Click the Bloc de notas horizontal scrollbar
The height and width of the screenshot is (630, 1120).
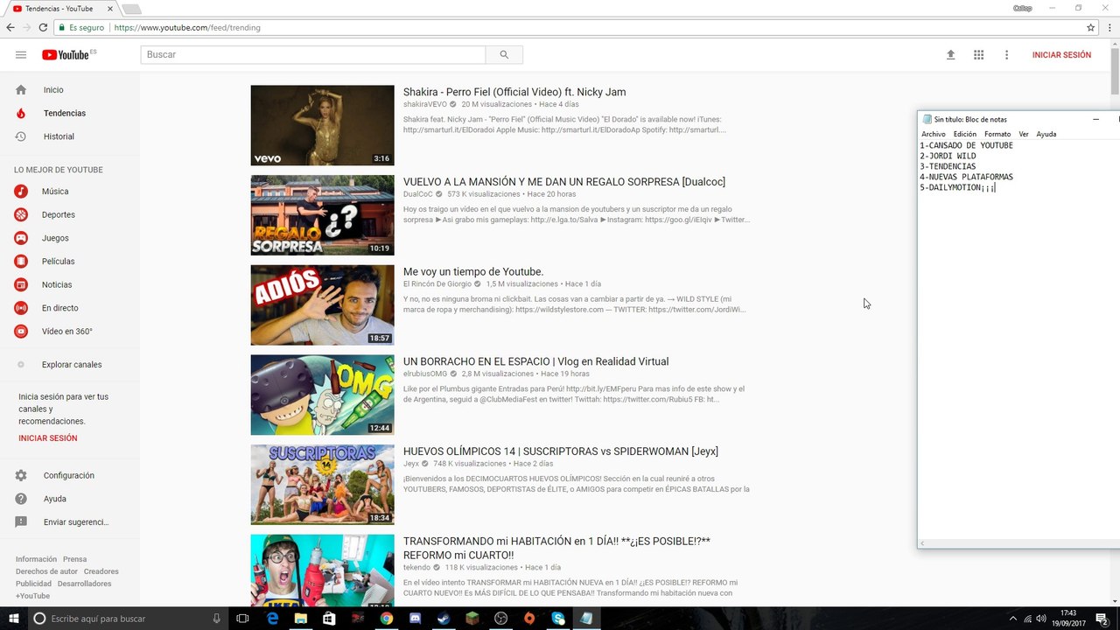(x=1018, y=543)
